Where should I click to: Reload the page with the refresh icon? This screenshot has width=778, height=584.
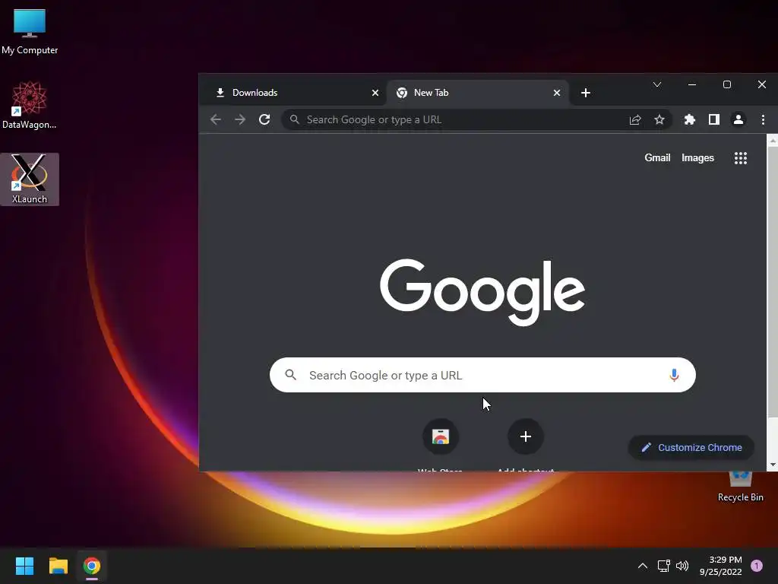264,119
